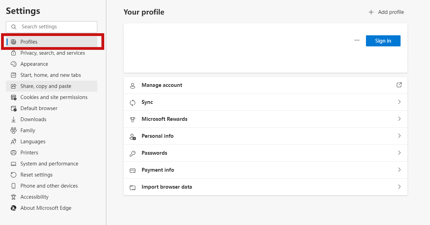Click the Profiles sidebar icon

coord(14,42)
